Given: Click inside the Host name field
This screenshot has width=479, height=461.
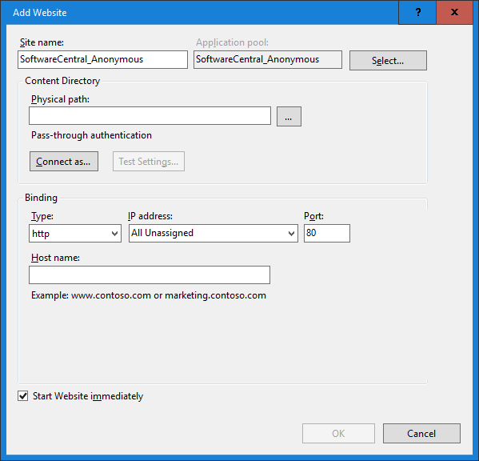Looking at the screenshot, I should click(150, 275).
